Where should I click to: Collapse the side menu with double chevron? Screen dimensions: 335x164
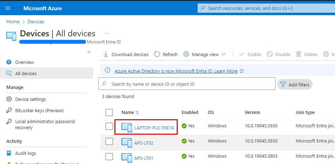point(89,52)
